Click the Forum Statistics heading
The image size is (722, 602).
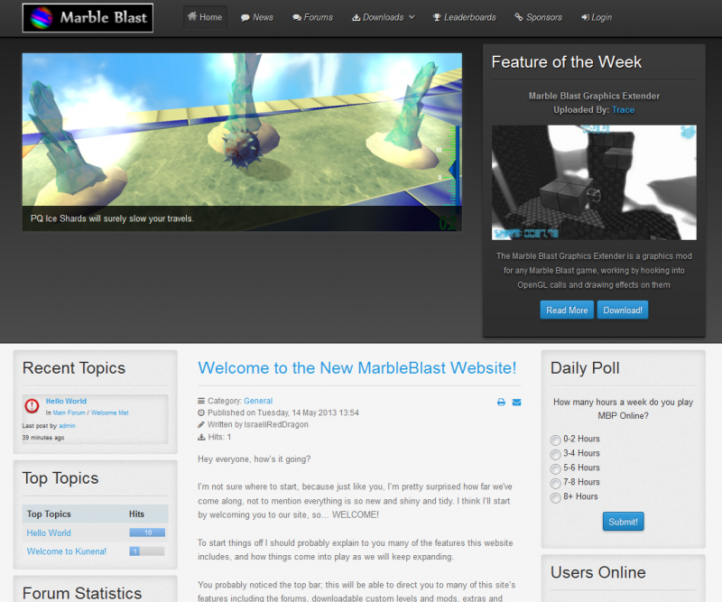tap(82, 593)
